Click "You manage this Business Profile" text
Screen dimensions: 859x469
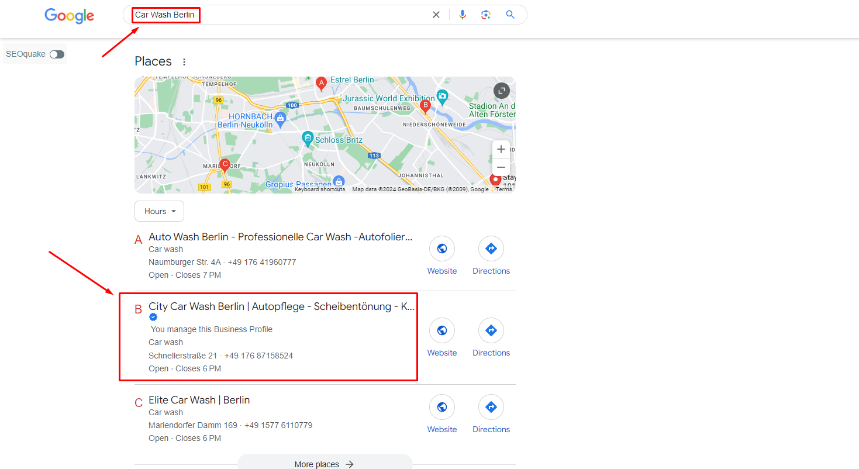212,329
